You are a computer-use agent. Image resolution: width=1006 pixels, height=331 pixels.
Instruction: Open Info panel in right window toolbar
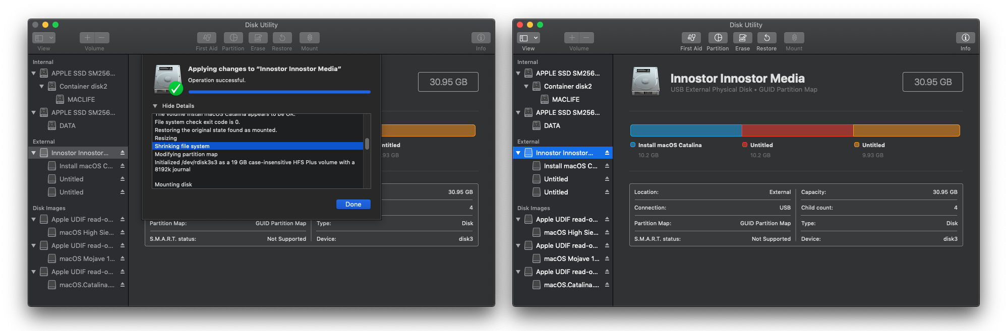coord(965,38)
